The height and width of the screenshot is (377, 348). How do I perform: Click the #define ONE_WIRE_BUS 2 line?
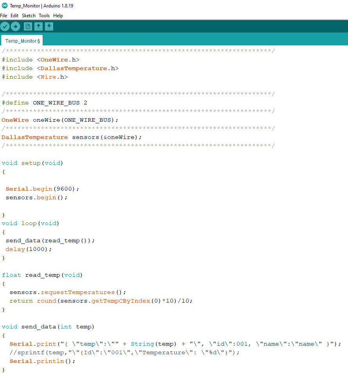tap(45, 103)
